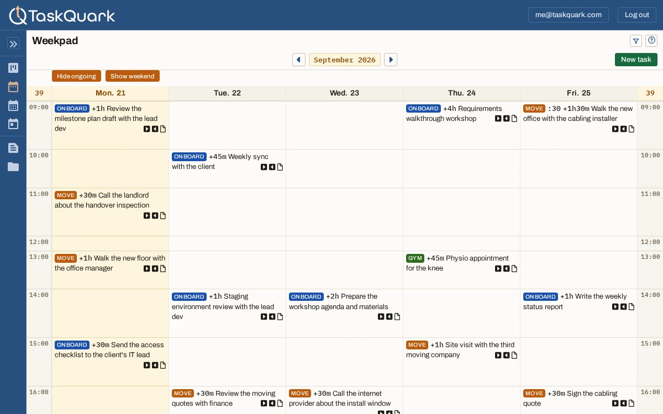Screen dimensions: 663x414
Task: Open the me@taskquark.com account button
Action: 569,15
